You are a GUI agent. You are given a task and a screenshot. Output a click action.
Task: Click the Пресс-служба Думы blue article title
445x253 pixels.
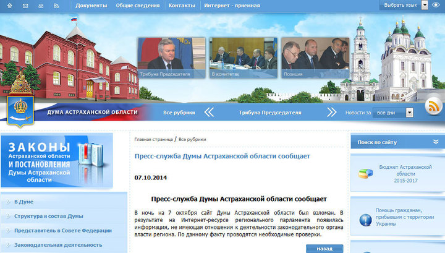[222, 156]
